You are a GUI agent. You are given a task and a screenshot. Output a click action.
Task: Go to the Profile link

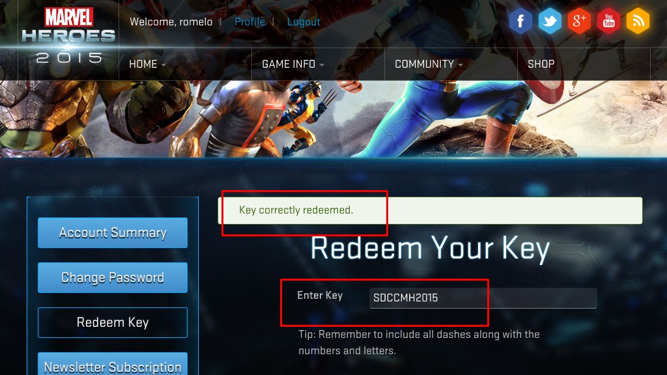[x=249, y=21]
